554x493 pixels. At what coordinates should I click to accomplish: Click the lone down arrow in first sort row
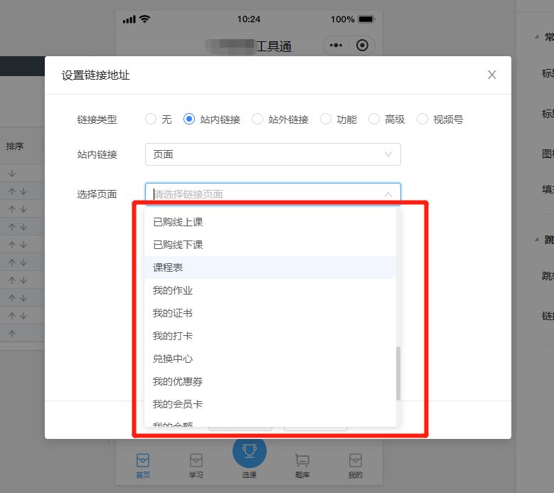coord(12,173)
